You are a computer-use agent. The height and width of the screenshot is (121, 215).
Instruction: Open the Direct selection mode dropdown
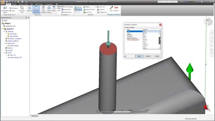(90, 7)
